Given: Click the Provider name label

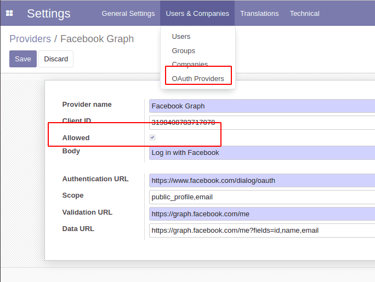Looking at the screenshot, I should point(87,105).
